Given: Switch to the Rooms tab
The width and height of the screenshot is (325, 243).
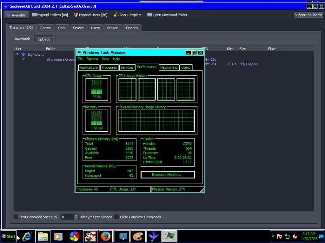Looking at the screenshot, I should tap(45, 28).
